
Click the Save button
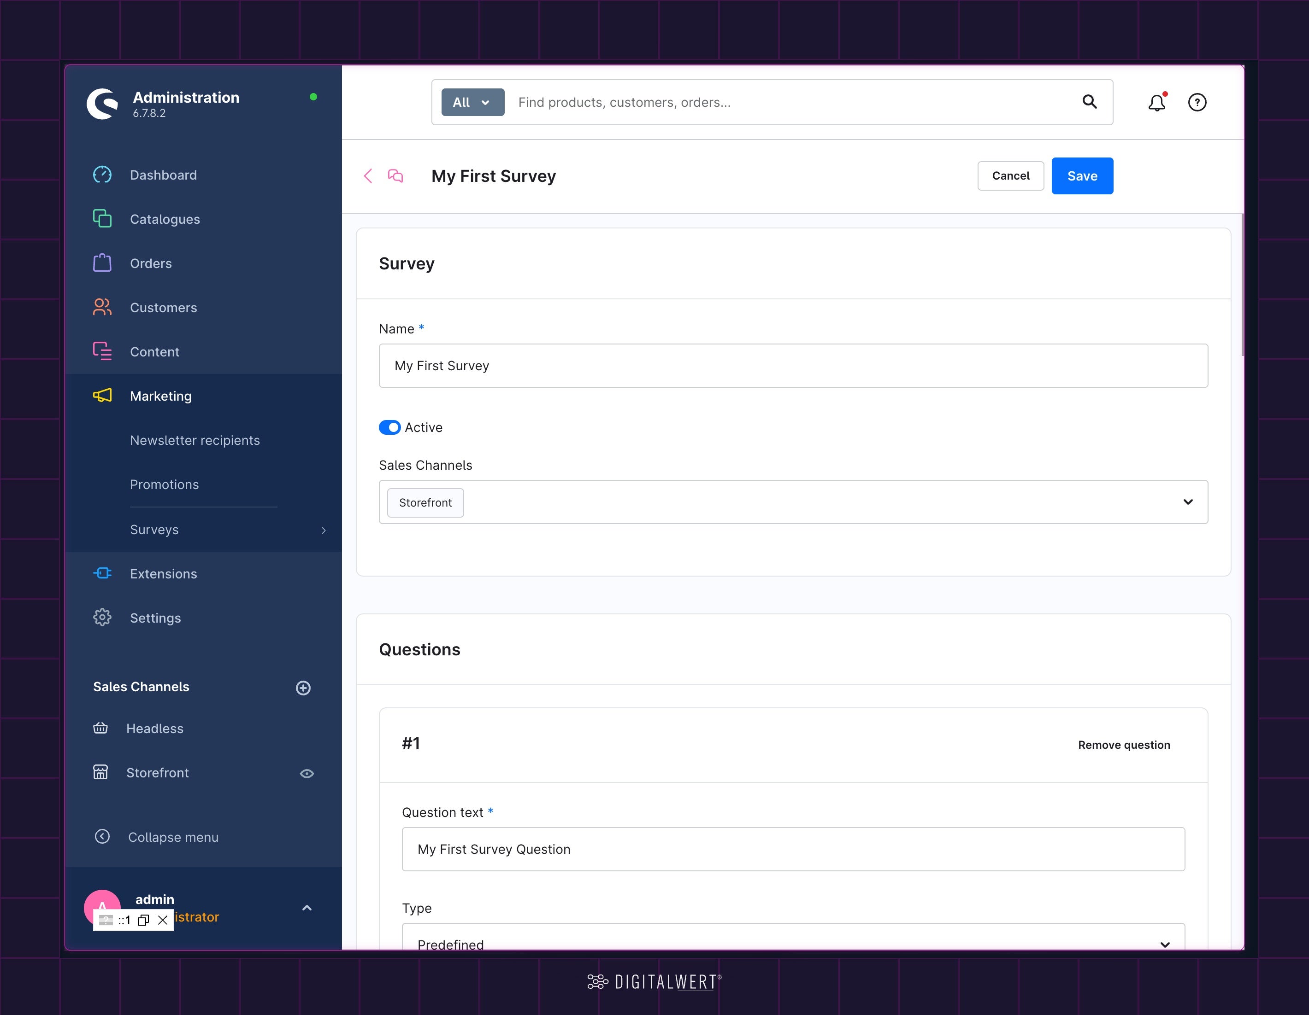[1082, 176]
